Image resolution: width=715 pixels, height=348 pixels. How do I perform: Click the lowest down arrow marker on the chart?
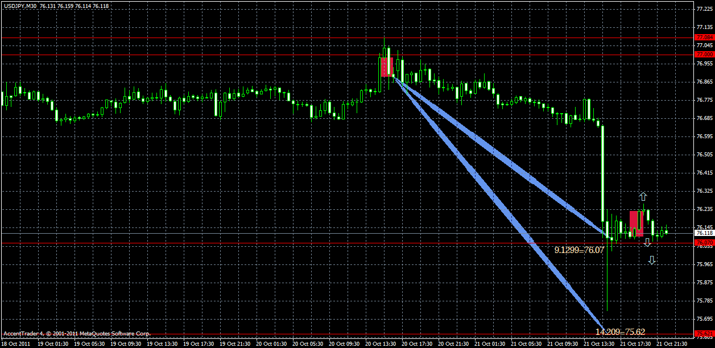pos(652,260)
